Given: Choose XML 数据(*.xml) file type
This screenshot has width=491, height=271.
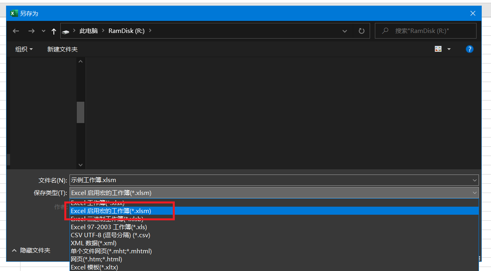Looking at the screenshot, I should tap(274, 243).
